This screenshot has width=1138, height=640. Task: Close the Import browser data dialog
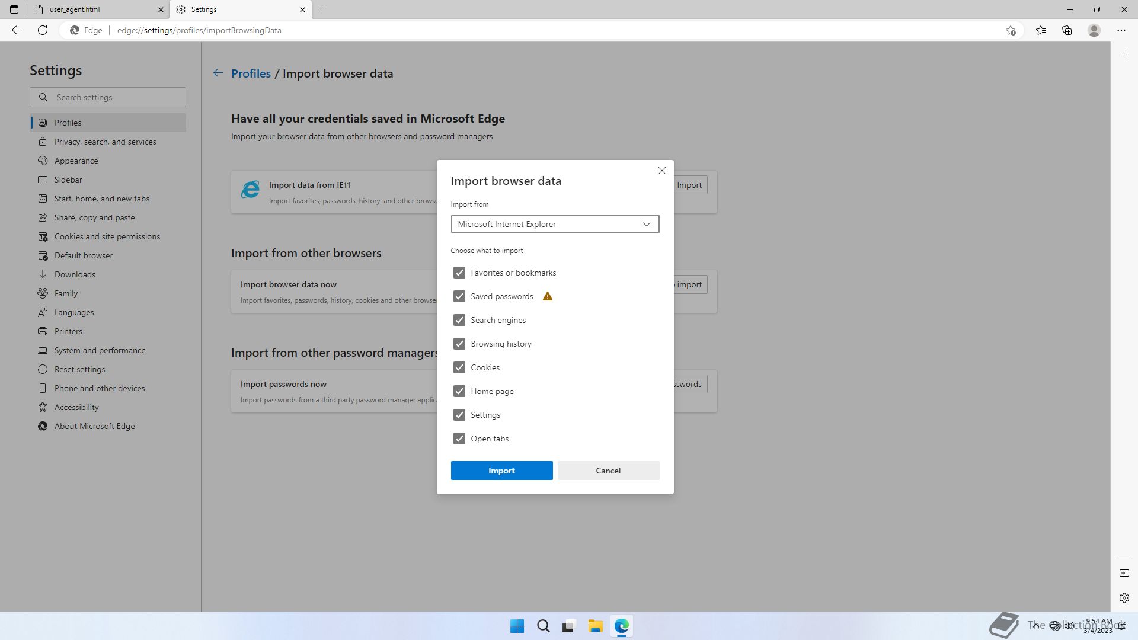[x=662, y=171]
